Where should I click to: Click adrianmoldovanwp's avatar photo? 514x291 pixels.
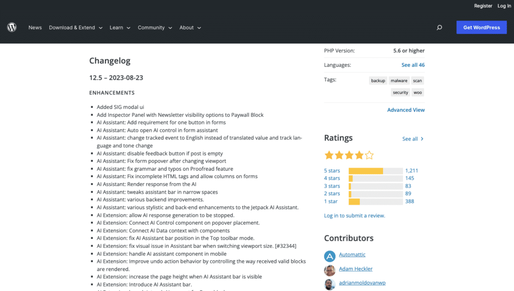[330, 284]
